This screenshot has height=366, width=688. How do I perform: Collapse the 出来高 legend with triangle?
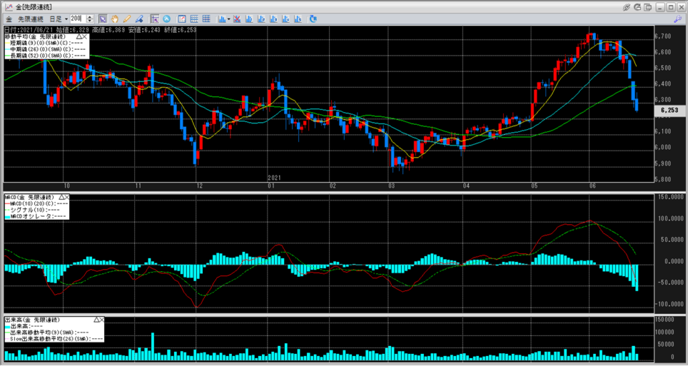97,320
